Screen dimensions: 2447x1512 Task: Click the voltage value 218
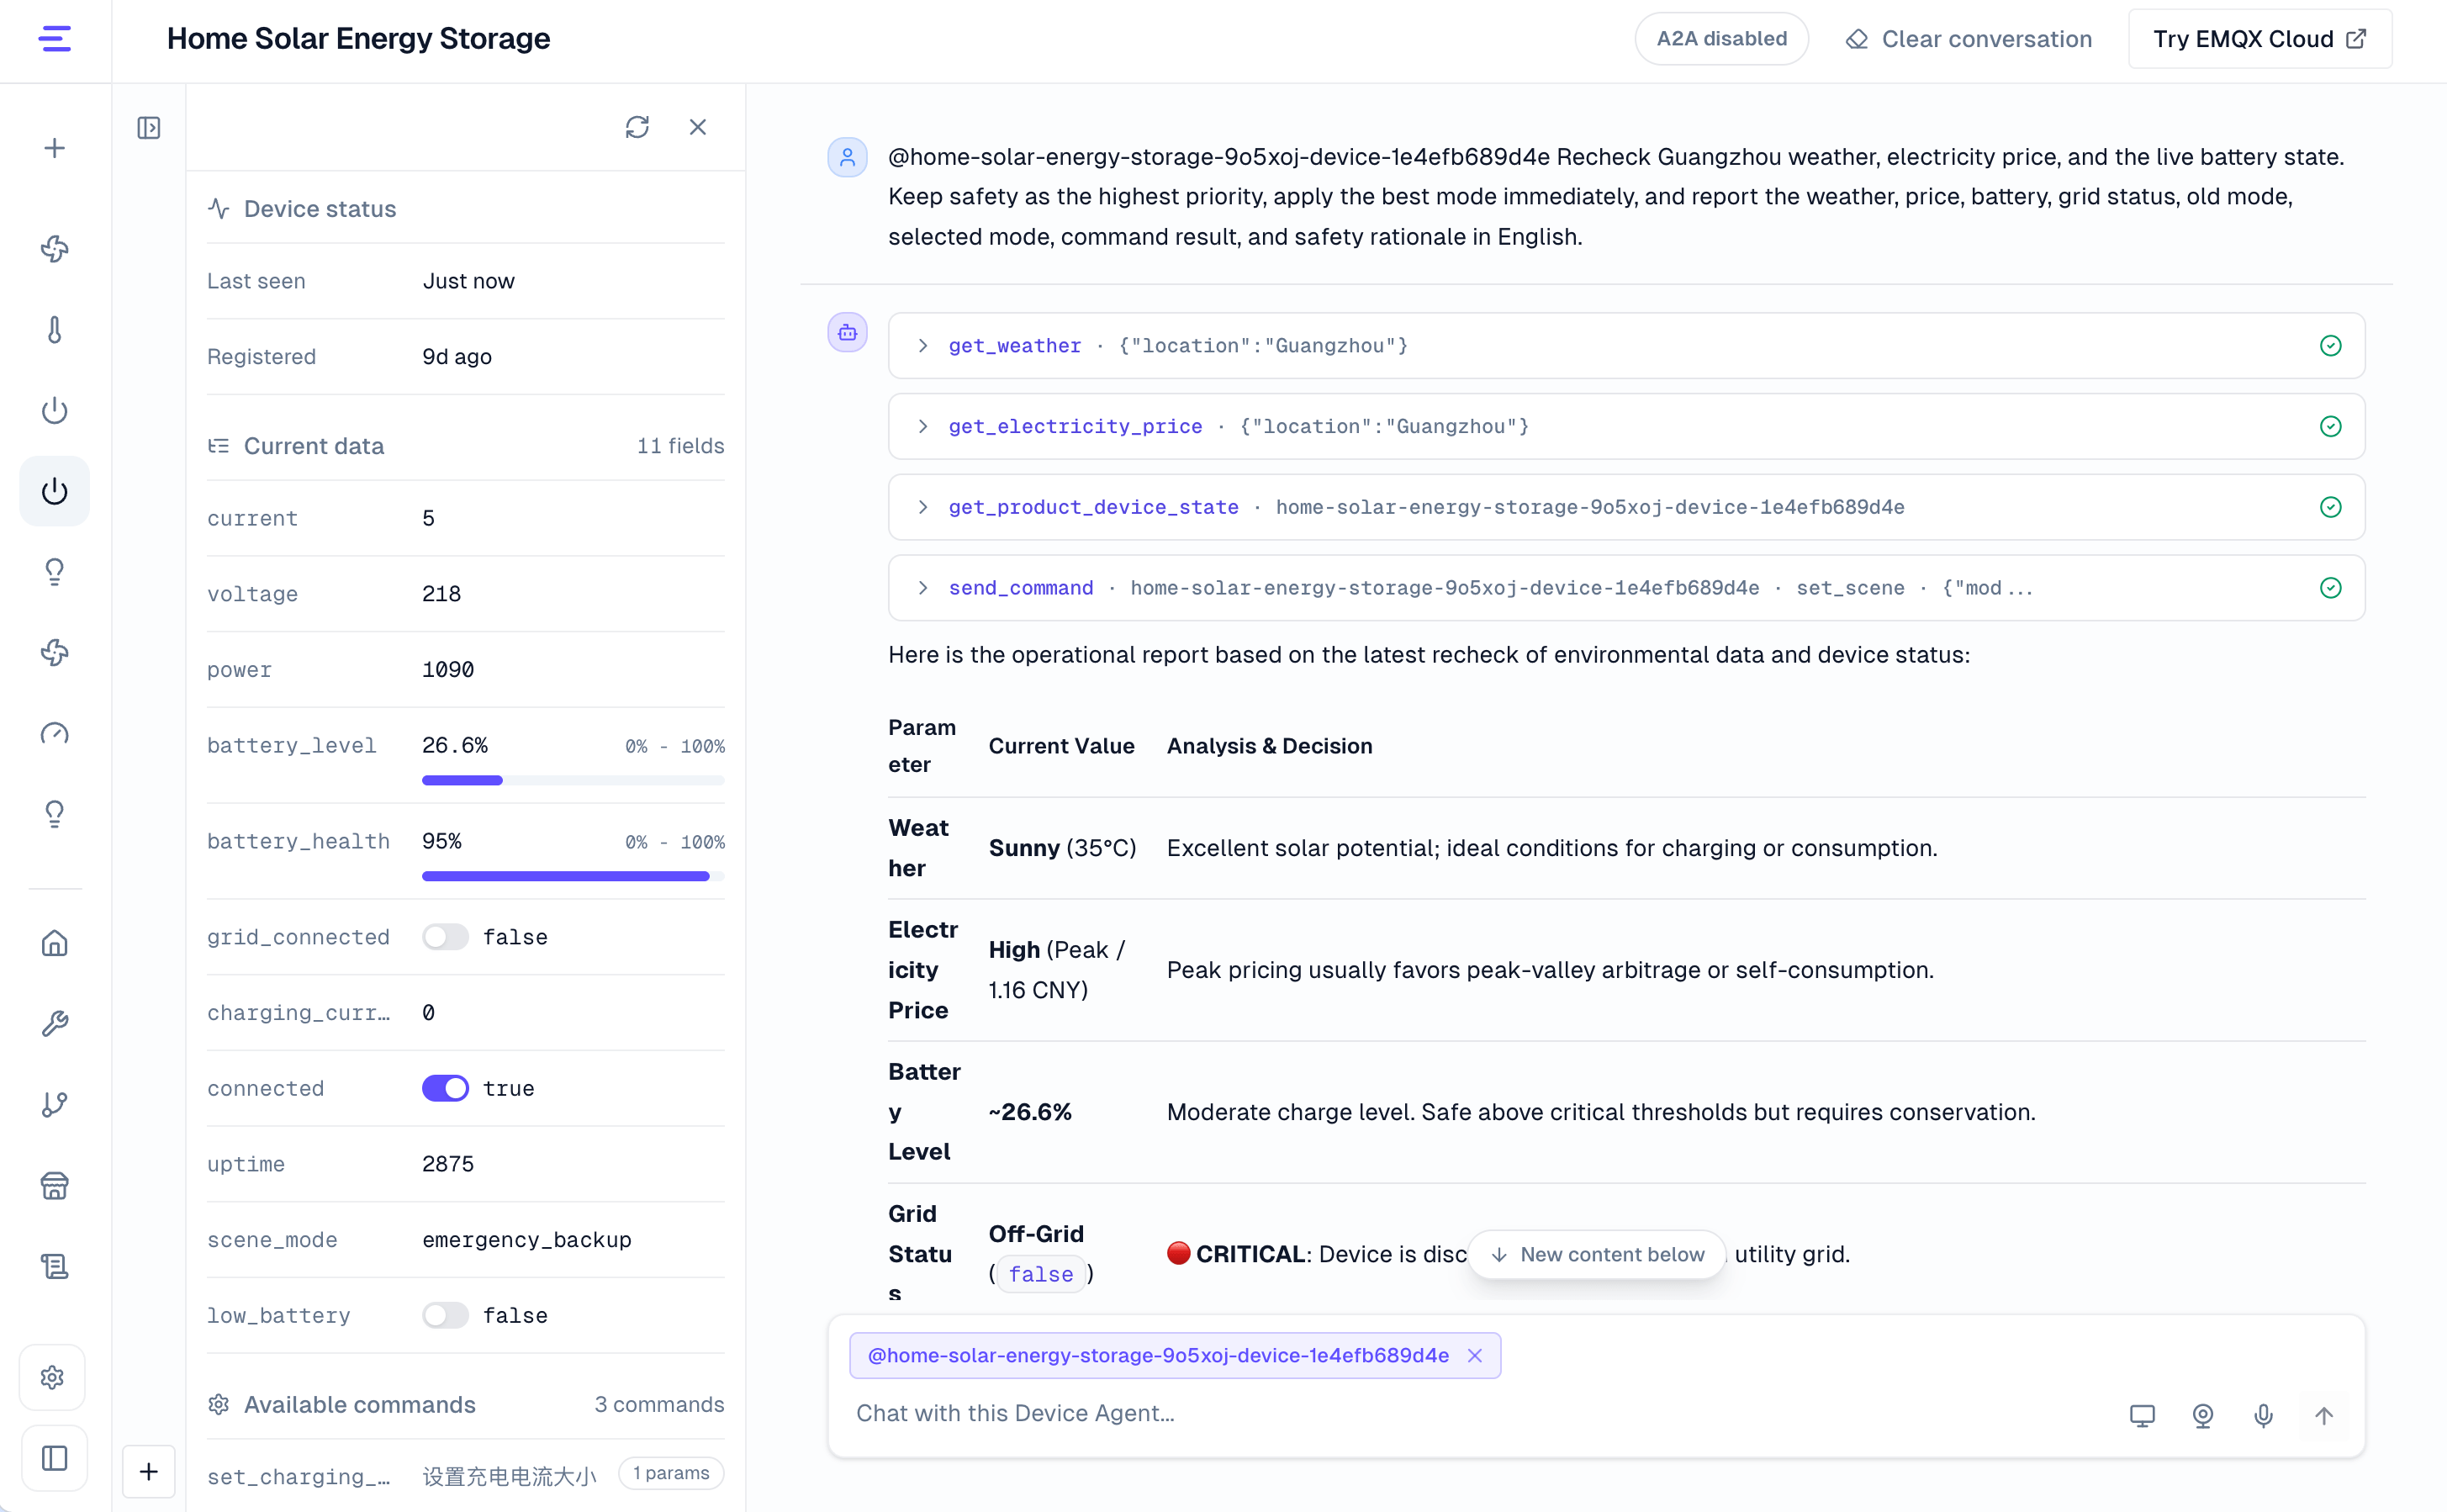tap(441, 594)
